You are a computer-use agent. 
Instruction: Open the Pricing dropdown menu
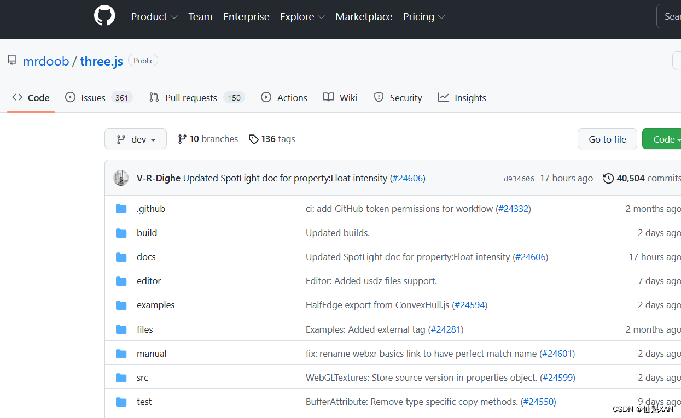coord(424,17)
